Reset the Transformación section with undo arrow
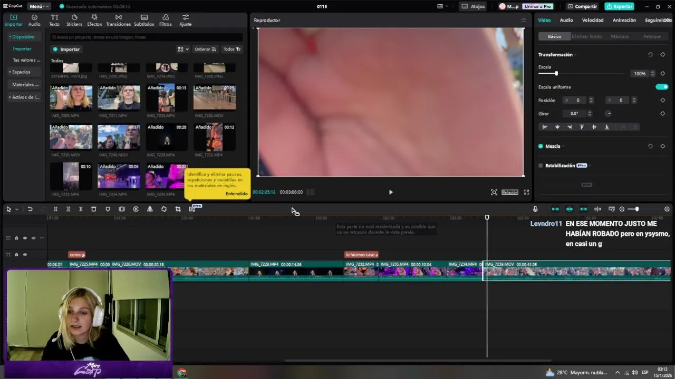675x379 pixels. coord(650,55)
